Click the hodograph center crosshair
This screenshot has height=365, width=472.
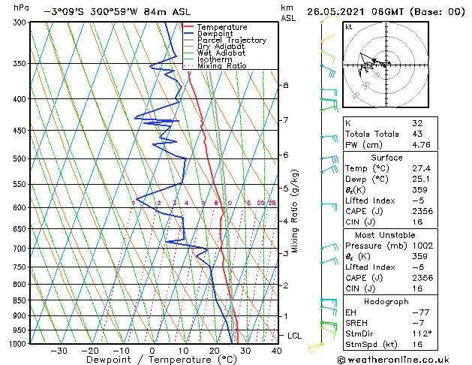386,65
